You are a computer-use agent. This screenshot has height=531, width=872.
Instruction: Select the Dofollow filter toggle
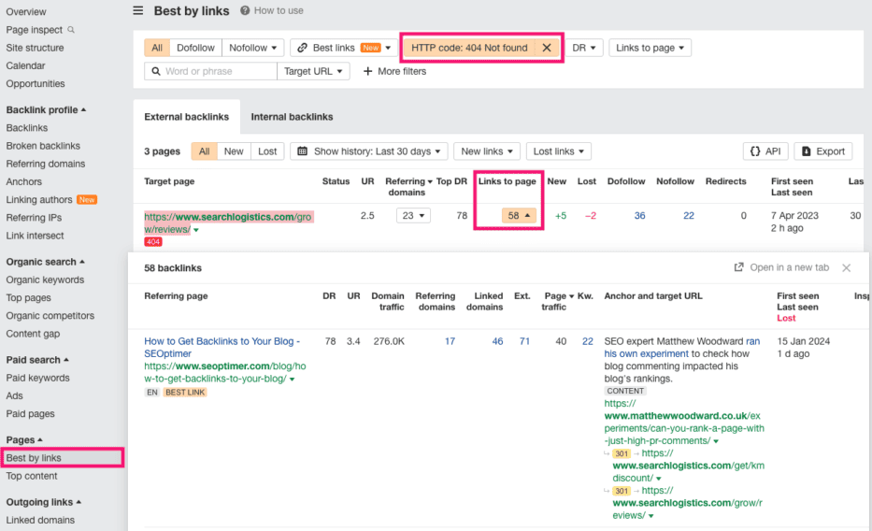(x=195, y=48)
